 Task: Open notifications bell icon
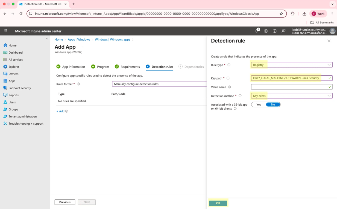click(x=257, y=31)
